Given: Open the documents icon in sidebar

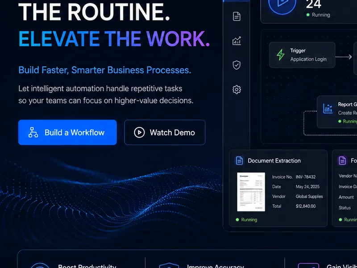Looking at the screenshot, I should pyautogui.click(x=237, y=17).
